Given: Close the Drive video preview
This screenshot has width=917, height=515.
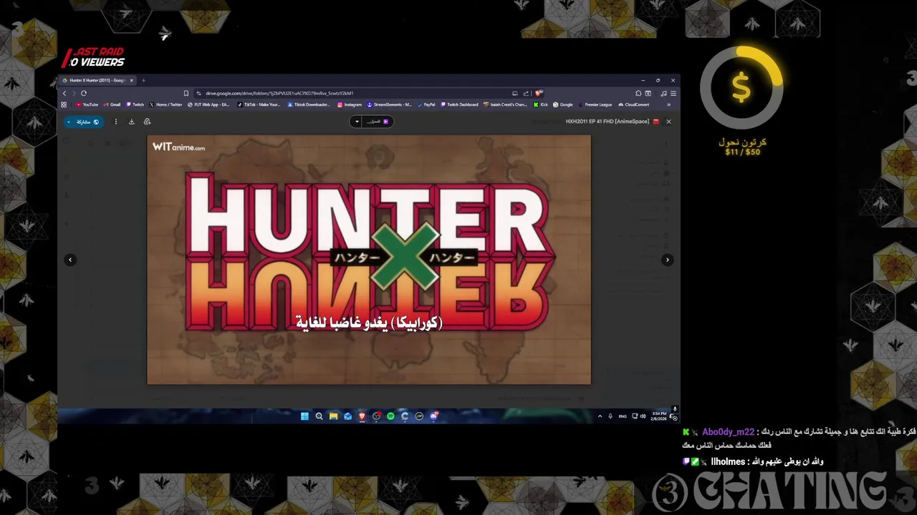Looking at the screenshot, I should tap(668, 122).
